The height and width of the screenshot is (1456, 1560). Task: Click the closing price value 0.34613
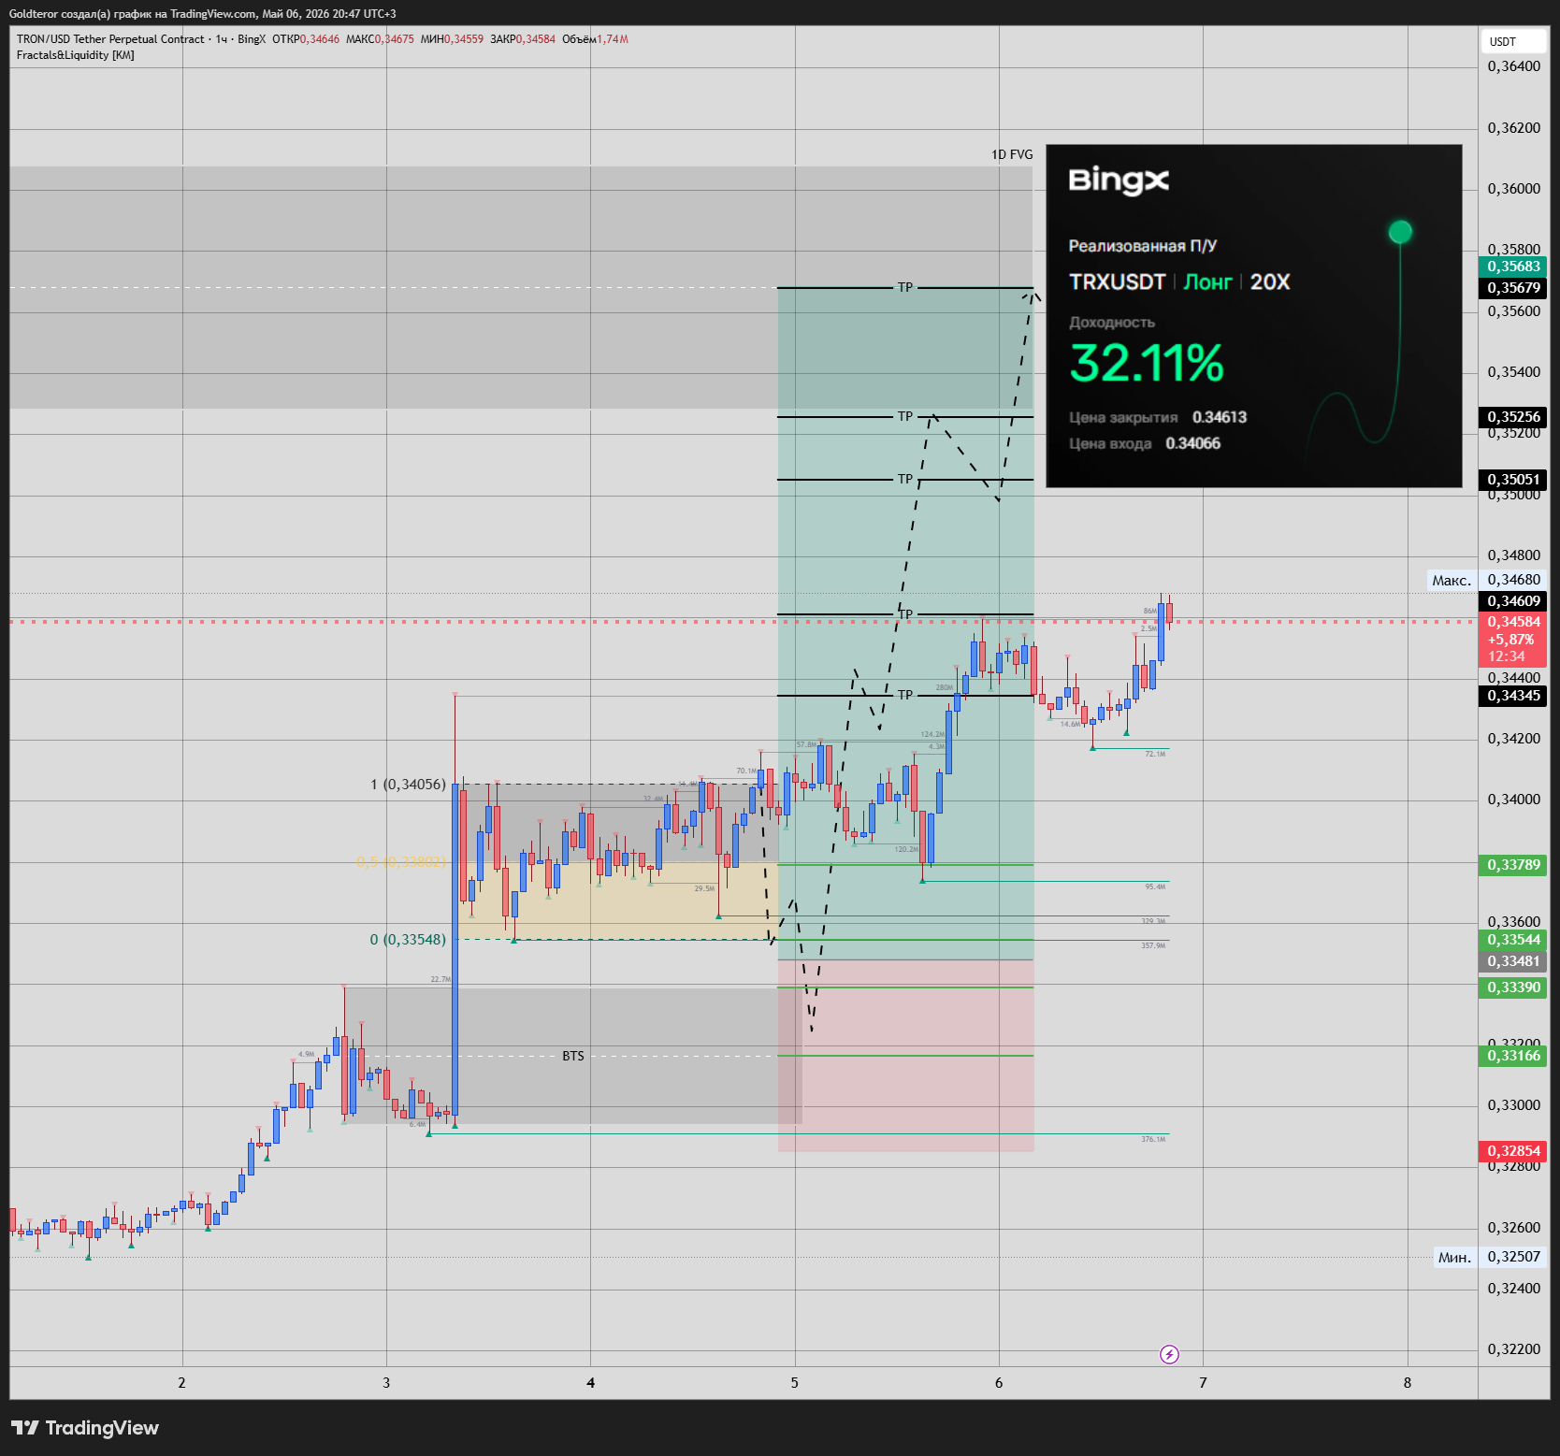pos(1220,417)
